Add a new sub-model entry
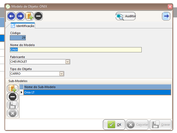The image size is (177, 133). (x=13, y=88)
